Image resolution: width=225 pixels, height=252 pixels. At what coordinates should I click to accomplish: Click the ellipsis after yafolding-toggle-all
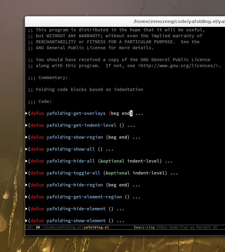(x=174, y=173)
